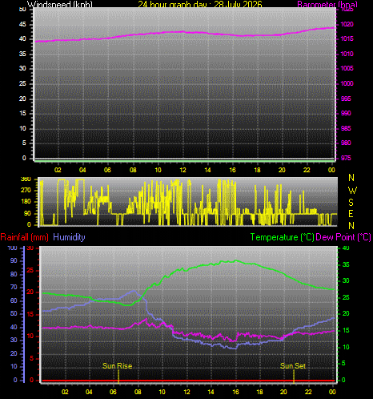
Task: Click wind direction axis value "270"
Action: [x=26, y=191]
